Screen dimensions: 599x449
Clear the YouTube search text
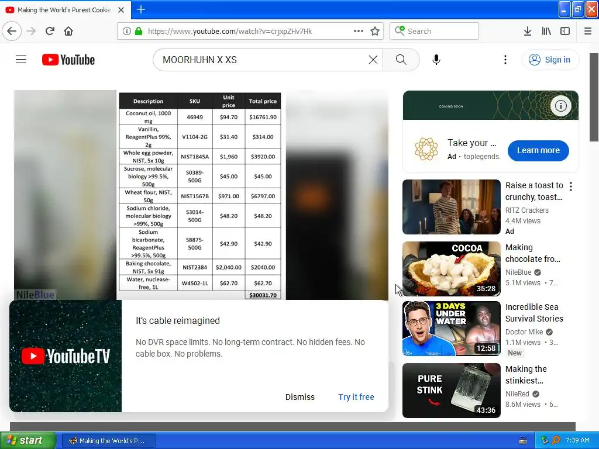(373, 60)
